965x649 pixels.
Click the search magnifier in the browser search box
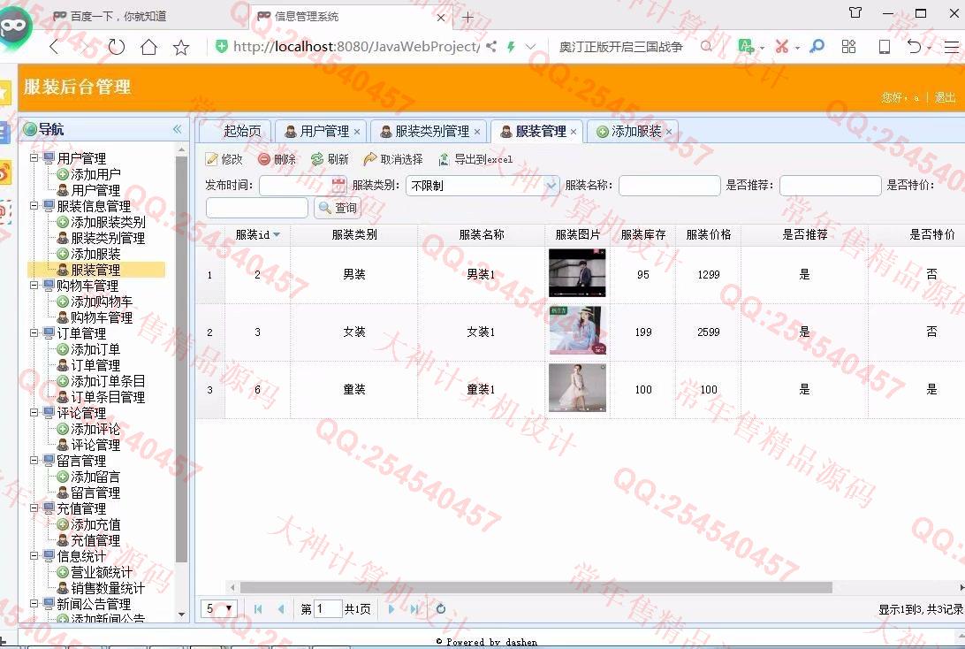coord(706,46)
